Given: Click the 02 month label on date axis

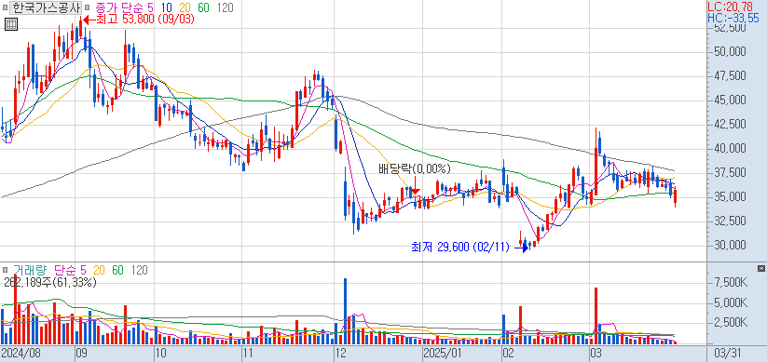Looking at the screenshot, I should (509, 353).
